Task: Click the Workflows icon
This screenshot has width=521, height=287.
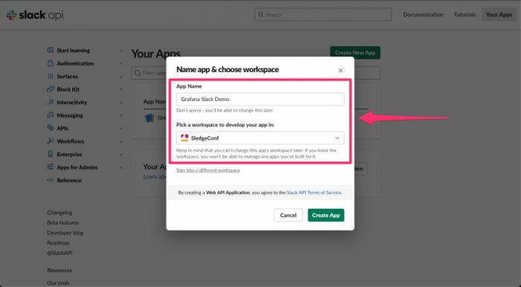Action: point(51,141)
